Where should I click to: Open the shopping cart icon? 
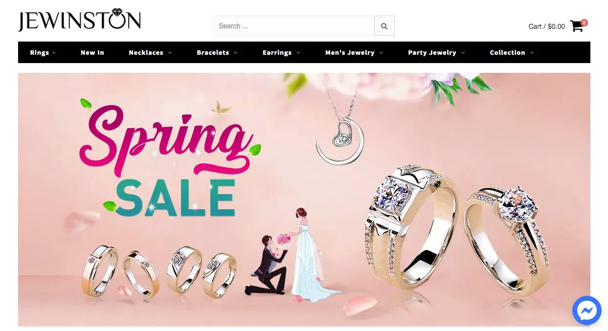coord(577,26)
